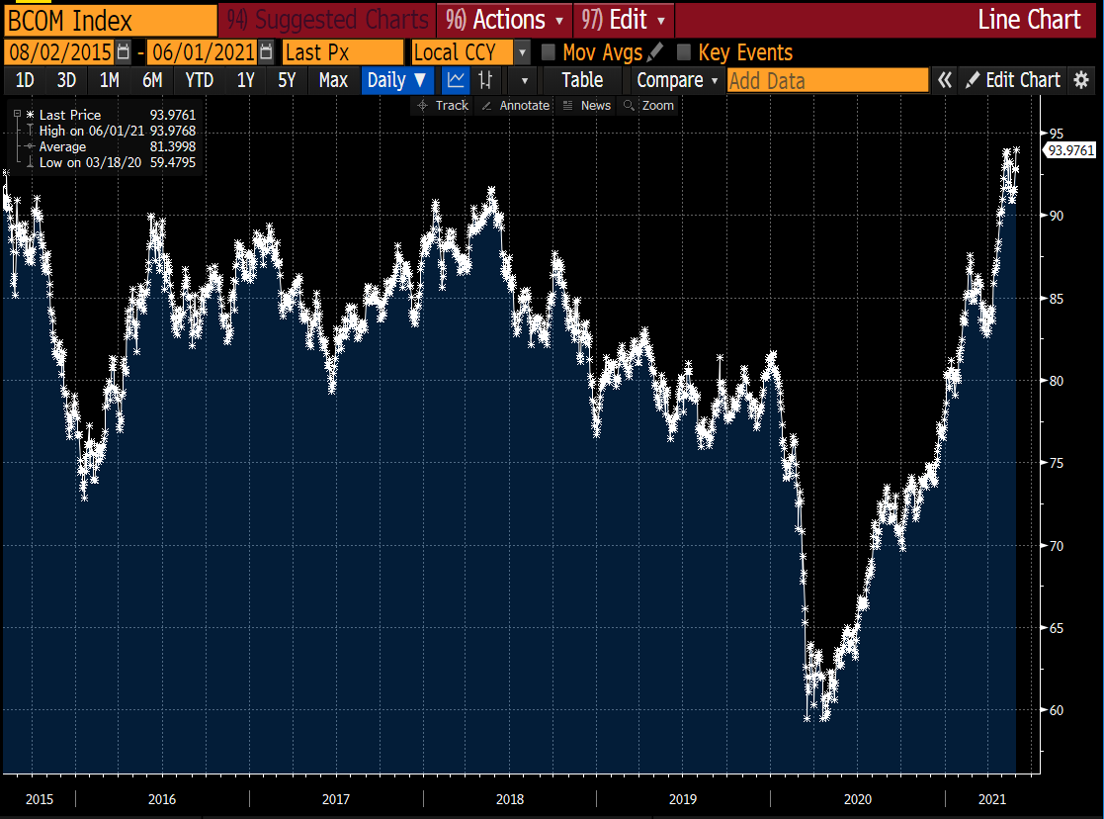Open the end date calendar picker icon
Image resolution: width=1104 pixels, height=819 pixels.
tap(266, 52)
